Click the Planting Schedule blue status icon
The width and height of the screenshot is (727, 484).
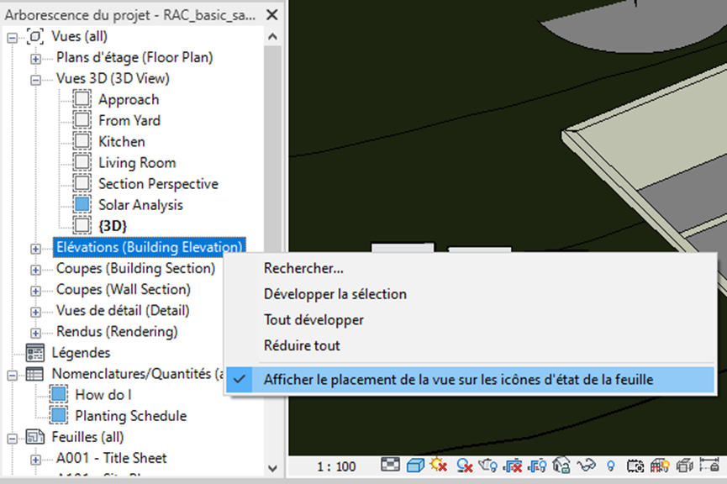[x=58, y=416]
